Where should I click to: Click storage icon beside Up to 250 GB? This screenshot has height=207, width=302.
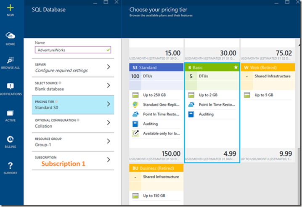pyautogui.click(x=135, y=95)
